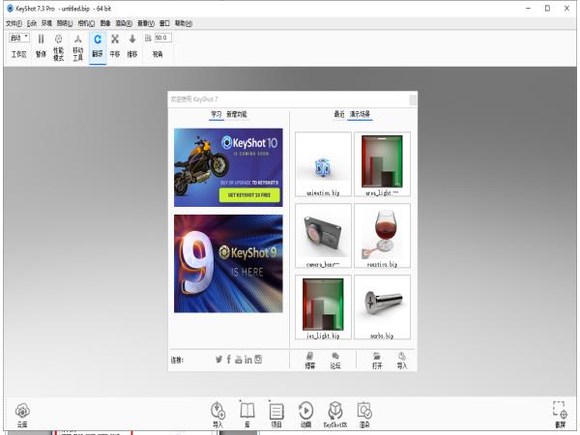Image resolution: width=580 pixels, height=435 pixels.
Task: Click the 视角 field of view label
Action: (158, 54)
